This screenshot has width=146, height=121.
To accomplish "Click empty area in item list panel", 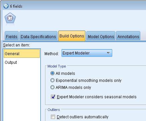I will [x=22, y=91].
